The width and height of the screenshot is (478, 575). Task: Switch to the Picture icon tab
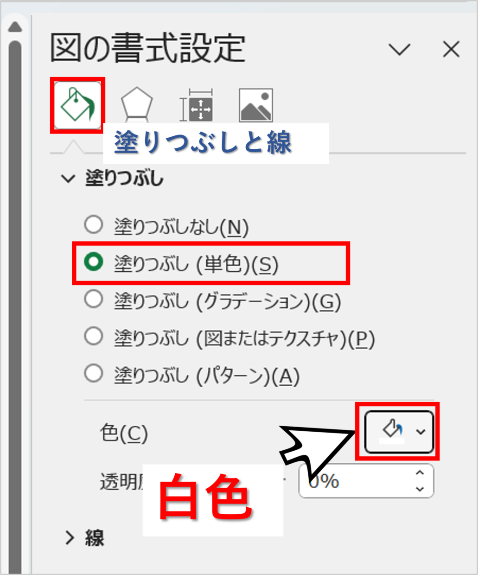(255, 105)
